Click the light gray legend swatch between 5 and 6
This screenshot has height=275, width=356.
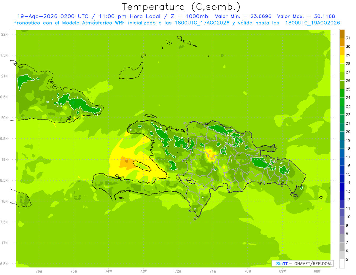click(x=342, y=255)
